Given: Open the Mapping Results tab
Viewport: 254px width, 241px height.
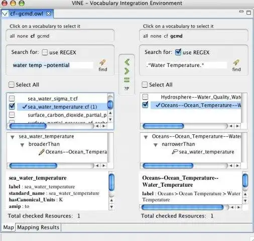Looking at the screenshot, I should (x=38, y=227).
